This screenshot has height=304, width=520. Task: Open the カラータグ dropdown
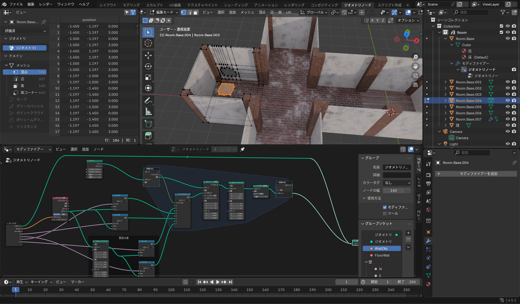click(x=397, y=183)
